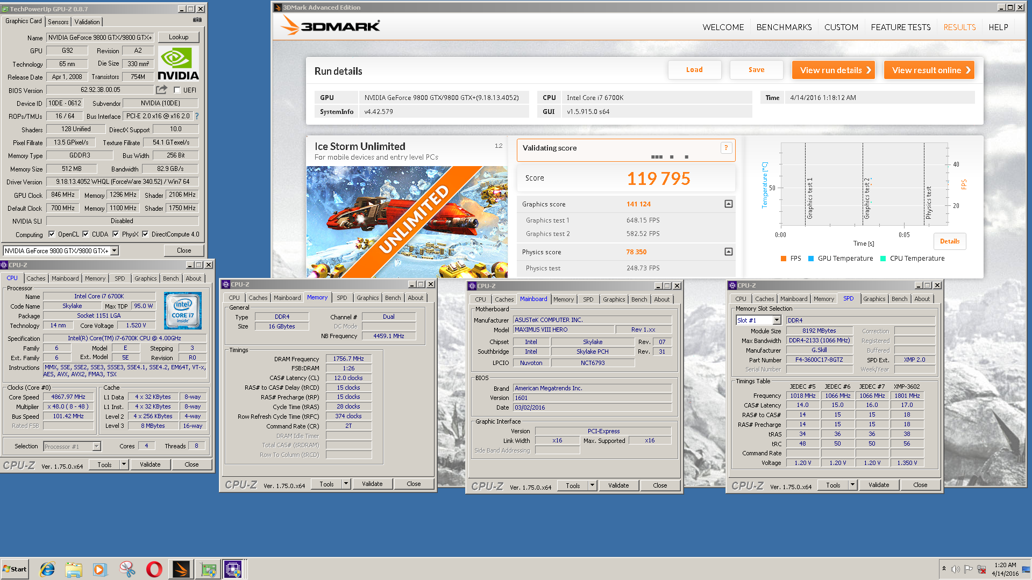1032x580 pixels.
Task: Open the GPU selection dropdown in GPU-Z
Action: (114, 251)
